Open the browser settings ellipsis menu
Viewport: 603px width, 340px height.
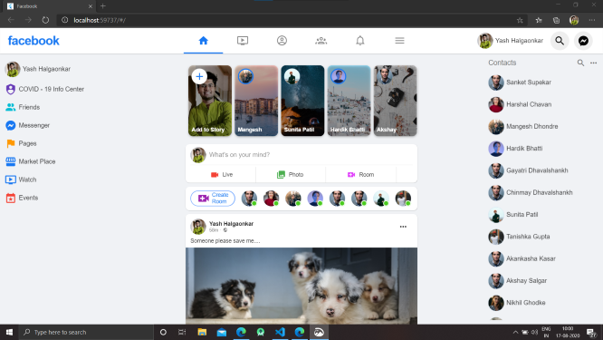point(591,20)
